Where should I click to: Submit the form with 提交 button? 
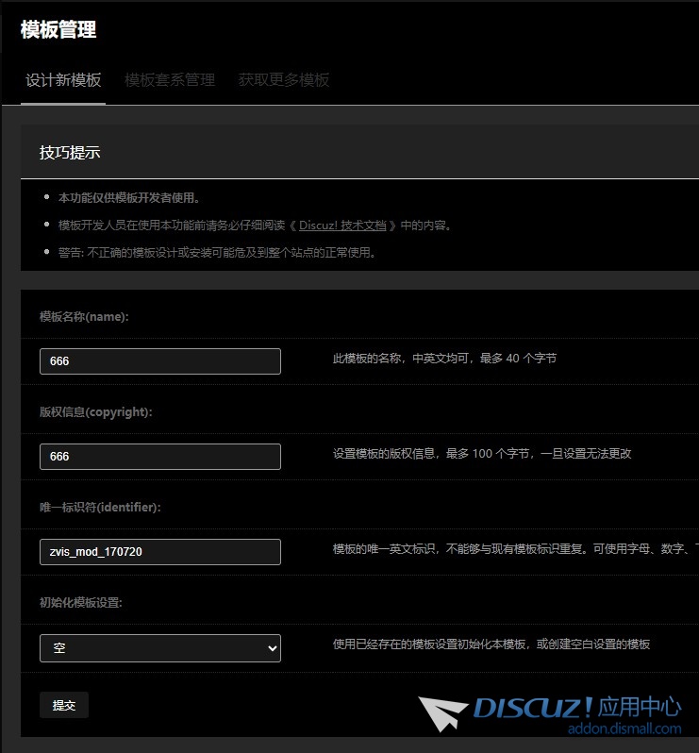coord(64,705)
